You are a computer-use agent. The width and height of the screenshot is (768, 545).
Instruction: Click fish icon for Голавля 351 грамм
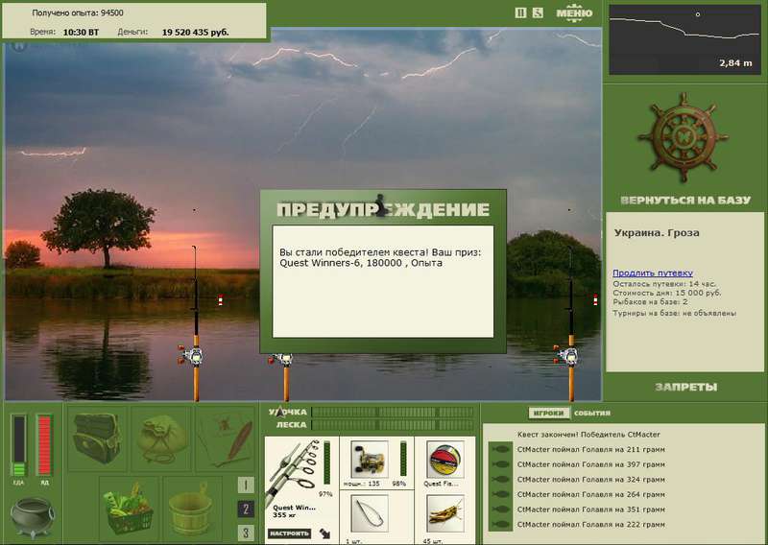[500, 509]
